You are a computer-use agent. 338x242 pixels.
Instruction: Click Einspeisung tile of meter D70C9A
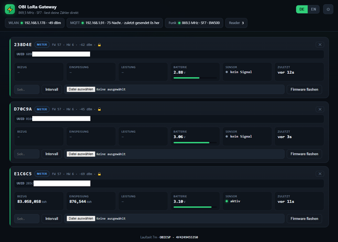coord(91,136)
